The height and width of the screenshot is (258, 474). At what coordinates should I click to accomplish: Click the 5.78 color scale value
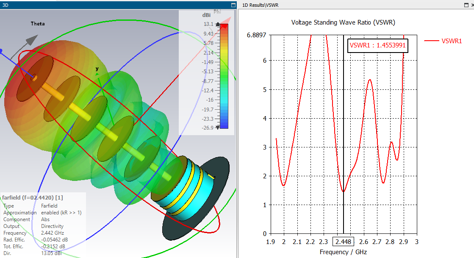208,43
